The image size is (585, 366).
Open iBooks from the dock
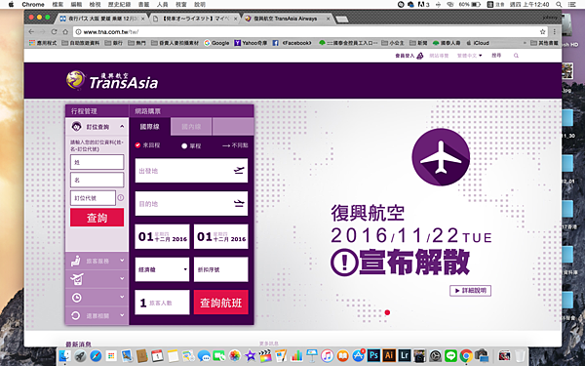[342, 355]
